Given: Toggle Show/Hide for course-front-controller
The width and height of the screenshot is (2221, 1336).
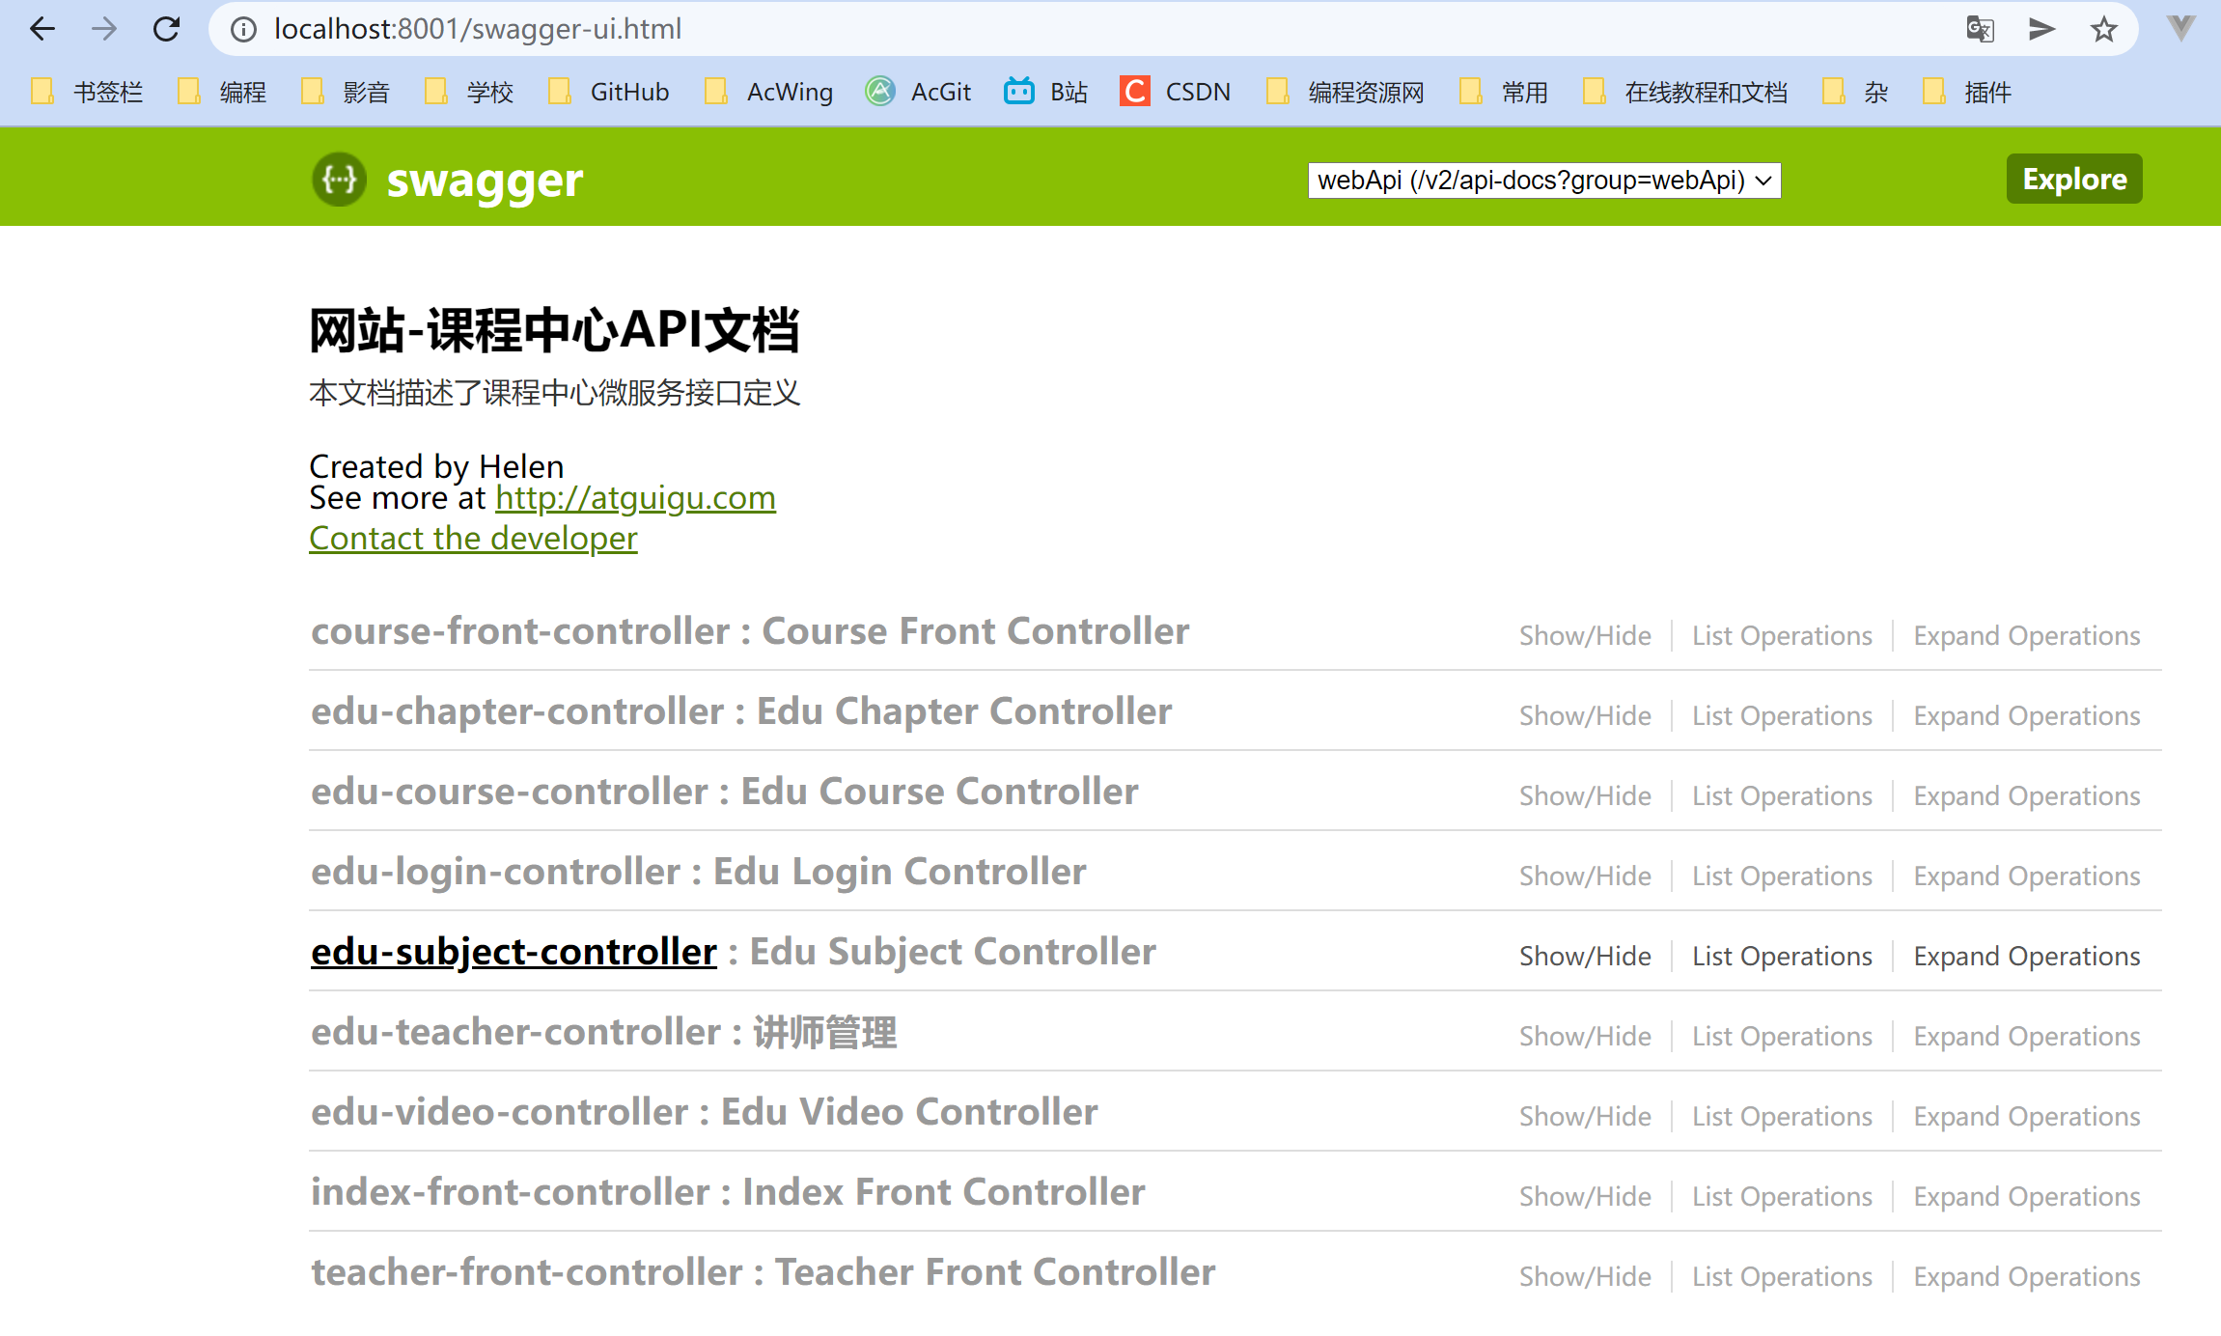Looking at the screenshot, I should point(1585,636).
